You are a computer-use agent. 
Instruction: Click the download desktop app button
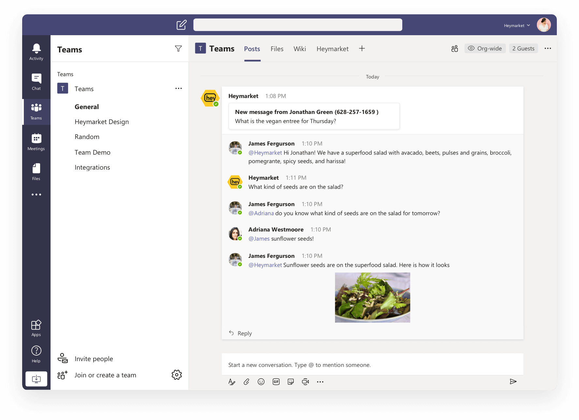click(36, 379)
